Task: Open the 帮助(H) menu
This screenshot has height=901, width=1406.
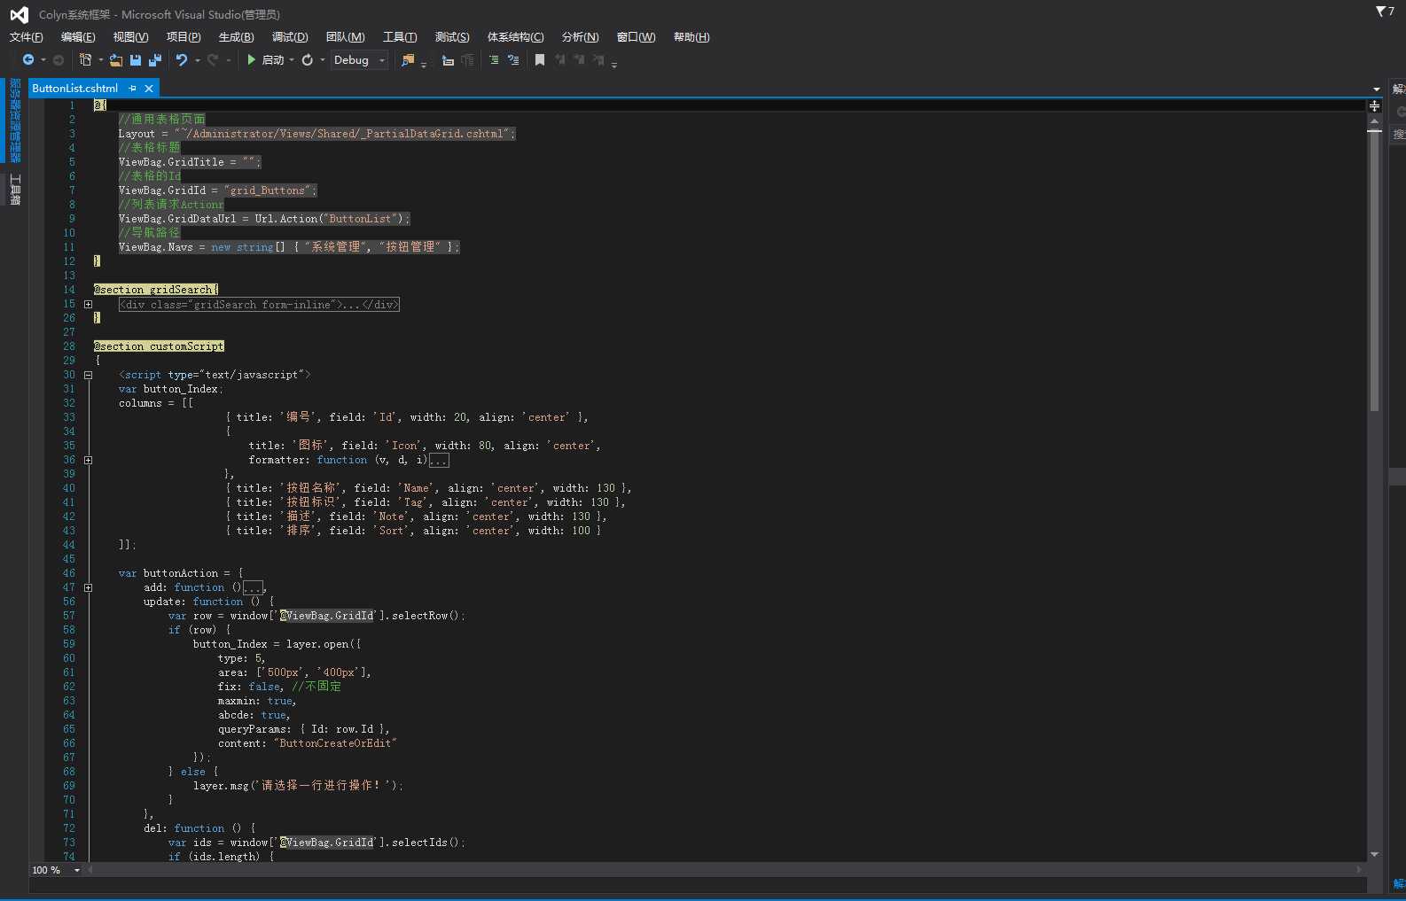Action: (x=691, y=37)
